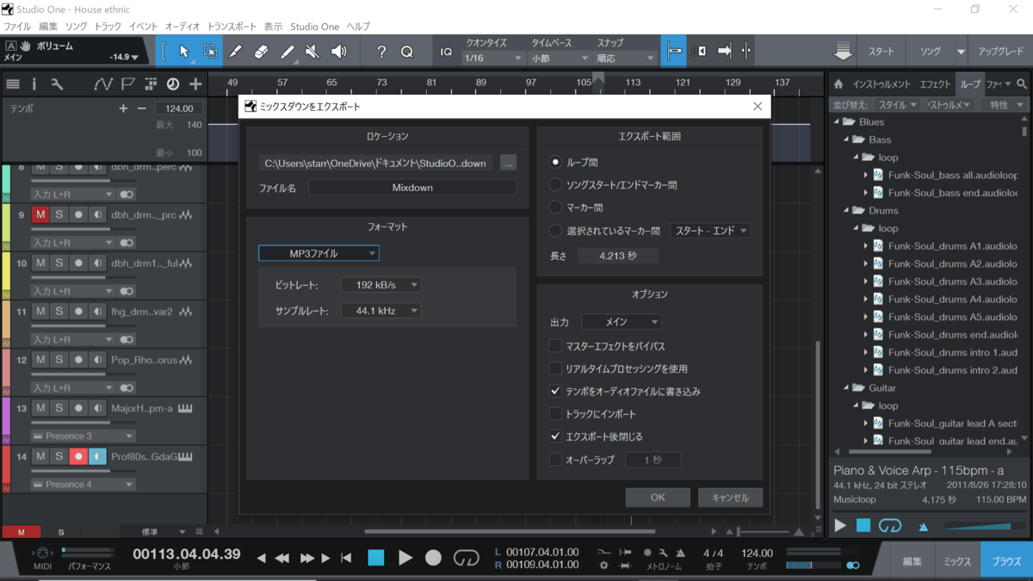Select the マーカー間 radio option
Viewport: 1033px width, 581px height.
point(555,207)
